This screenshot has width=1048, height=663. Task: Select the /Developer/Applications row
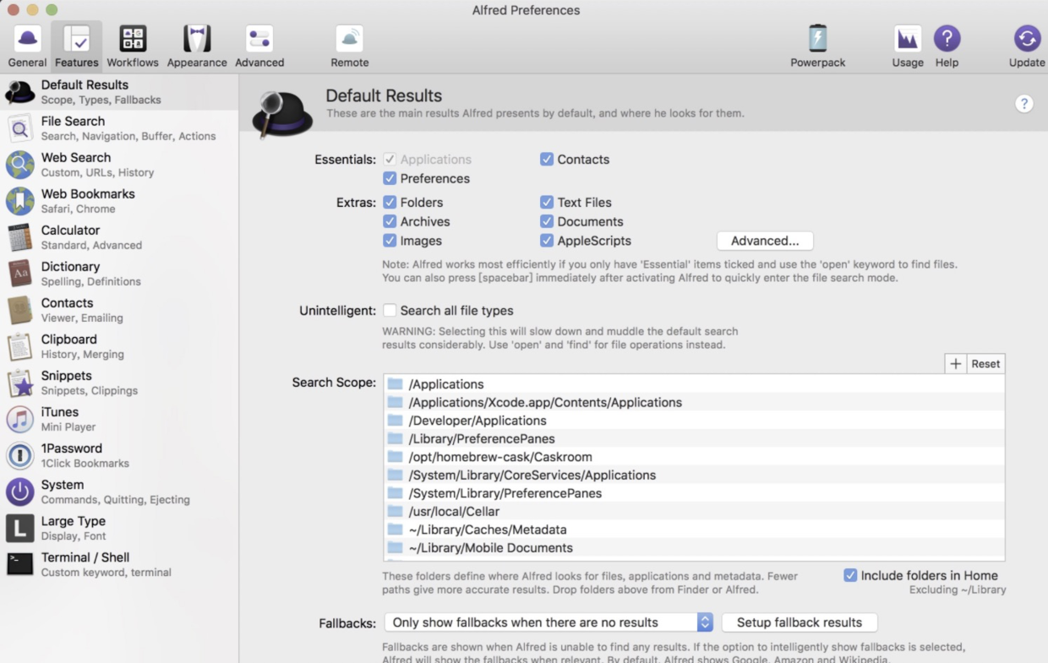pos(694,421)
